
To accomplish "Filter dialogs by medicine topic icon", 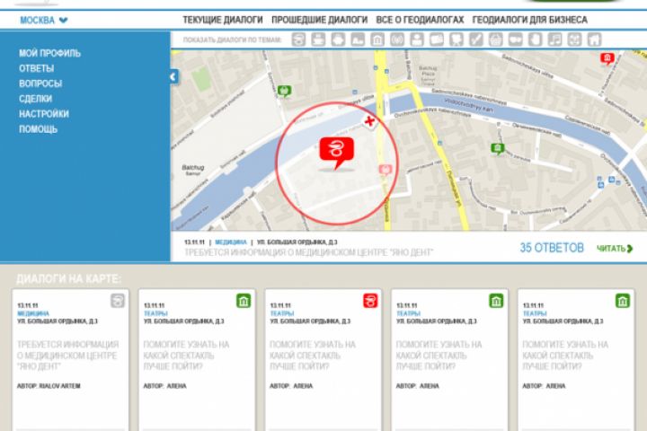I will pos(298,40).
